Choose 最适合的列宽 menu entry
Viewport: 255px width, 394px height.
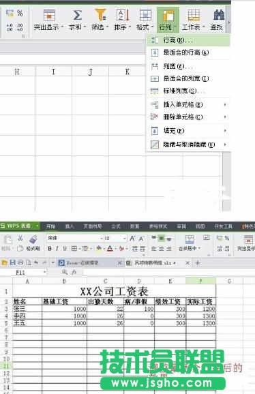coord(188,78)
